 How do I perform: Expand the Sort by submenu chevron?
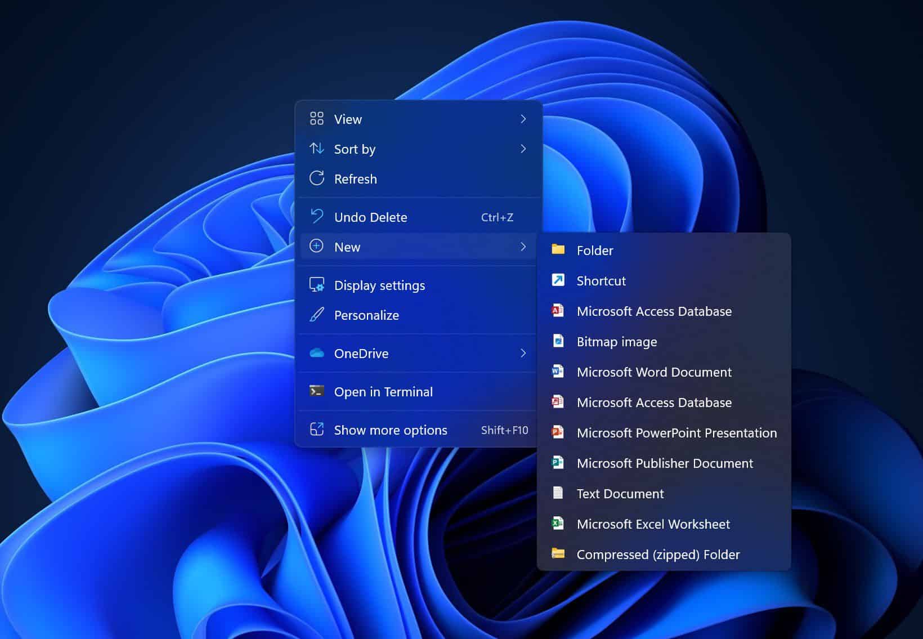click(523, 149)
